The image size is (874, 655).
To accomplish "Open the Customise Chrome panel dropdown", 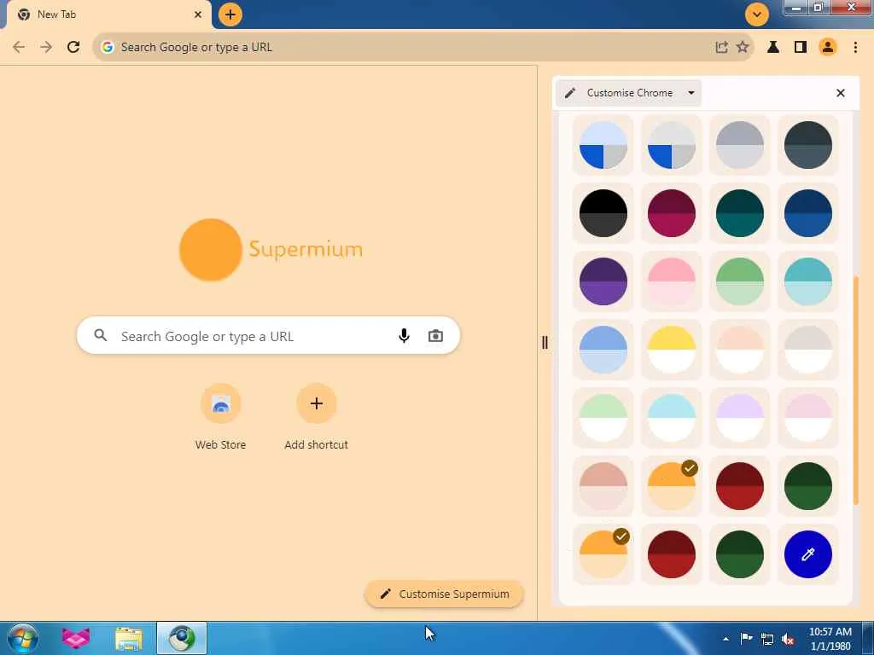I will pos(629,93).
